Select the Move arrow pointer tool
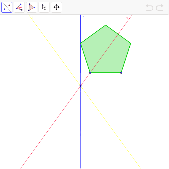Screen dimensions: 169x169 [x=44, y=7]
